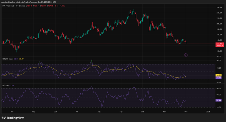This screenshot has width=226, height=122.
Task: Click the 100.00 level on price scale
Action: coord(219,51)
